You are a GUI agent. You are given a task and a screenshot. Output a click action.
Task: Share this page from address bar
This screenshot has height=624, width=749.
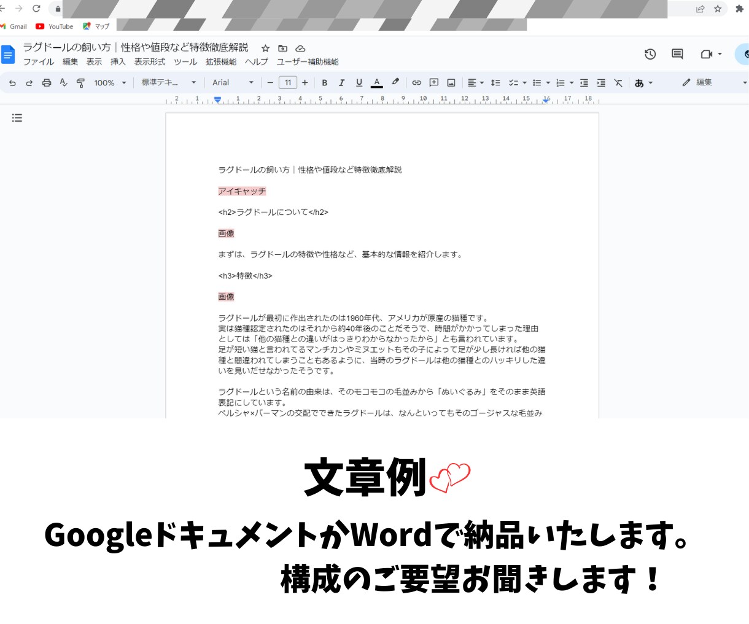(700, 9)
